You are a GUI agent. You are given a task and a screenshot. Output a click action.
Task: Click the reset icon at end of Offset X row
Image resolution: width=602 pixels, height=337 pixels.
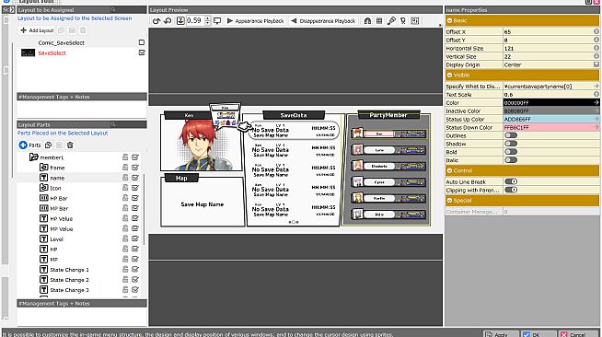pos(596,31)
